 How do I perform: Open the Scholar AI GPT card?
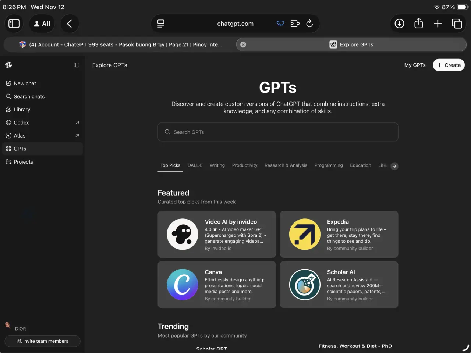[x=339, y=285]
